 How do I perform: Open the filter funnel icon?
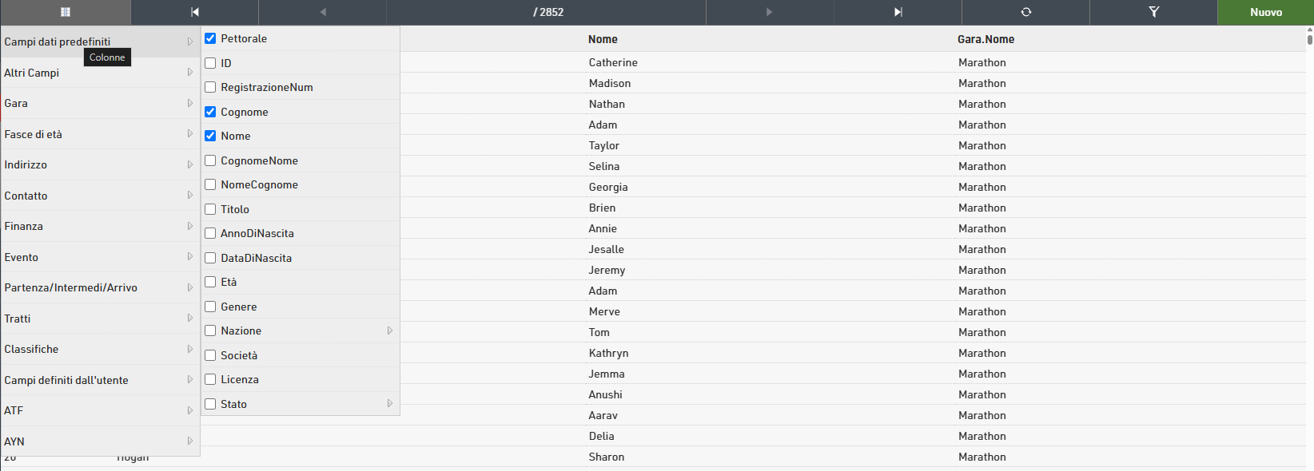point(1153,12)
